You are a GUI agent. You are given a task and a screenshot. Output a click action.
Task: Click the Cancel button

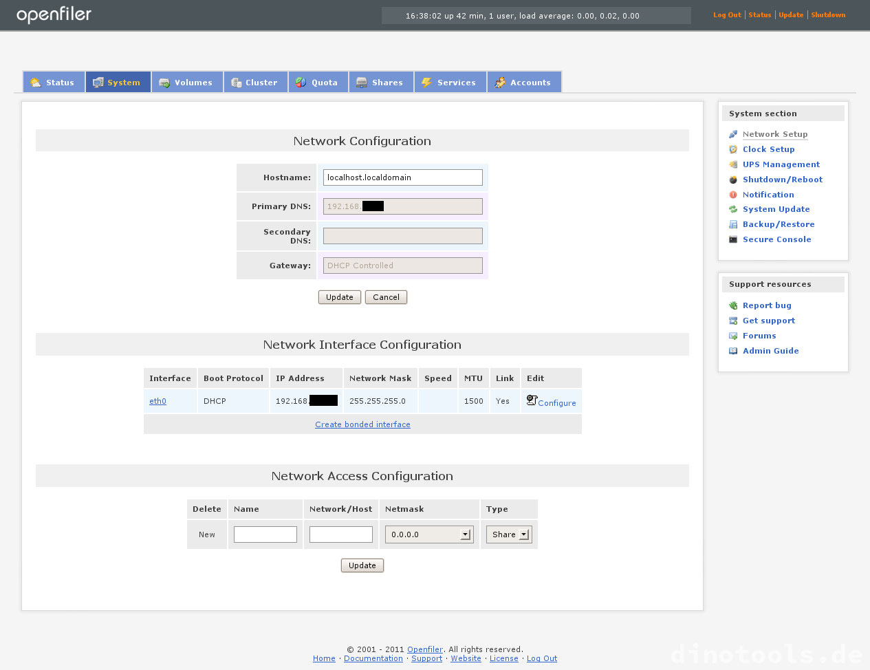point(386,297)
